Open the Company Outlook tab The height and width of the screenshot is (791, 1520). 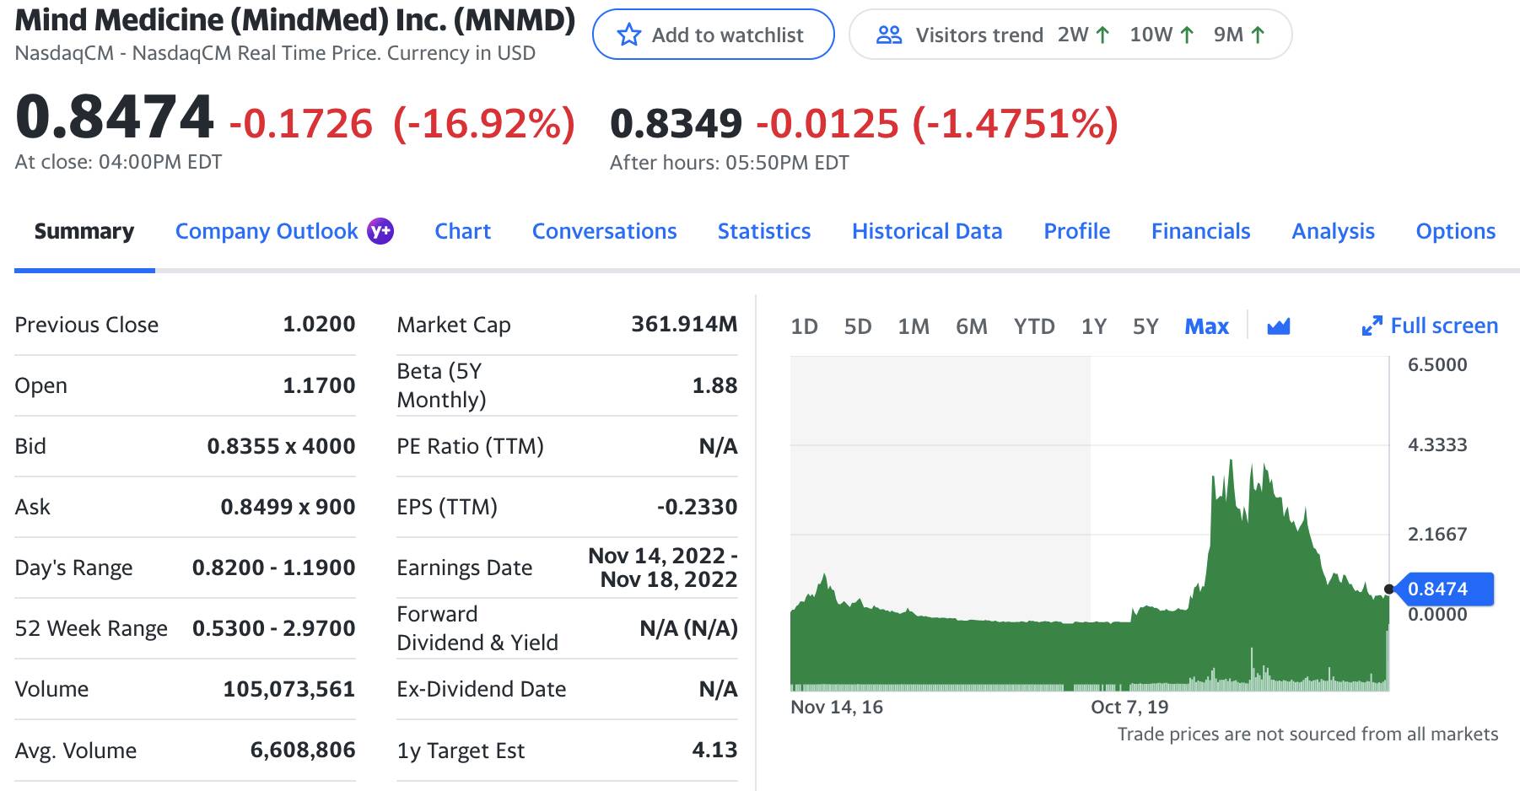(x=267, y=231)
